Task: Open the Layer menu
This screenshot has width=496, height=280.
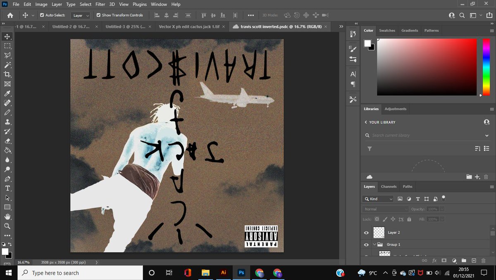Action: point(57,4)
